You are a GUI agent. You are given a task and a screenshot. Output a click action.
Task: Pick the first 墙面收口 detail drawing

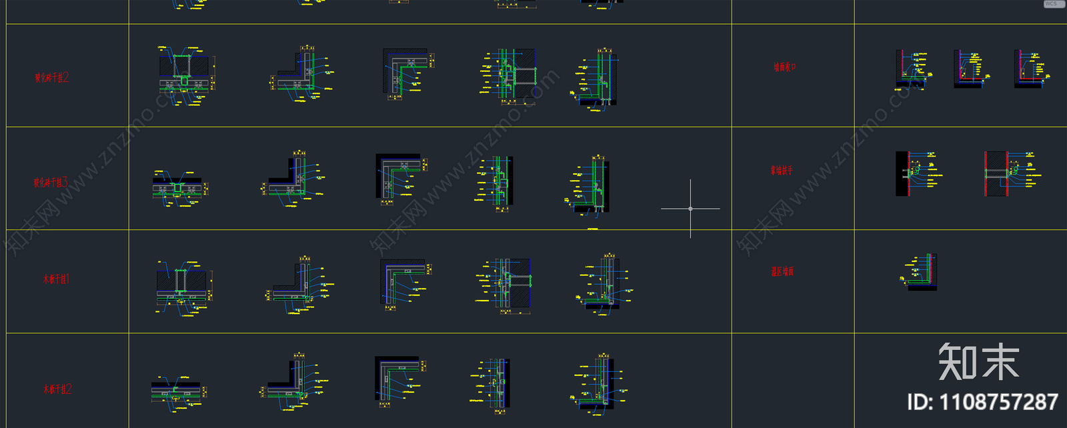913,69
